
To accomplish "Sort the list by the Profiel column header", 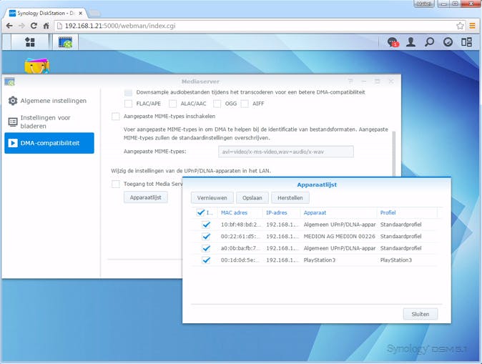I will click(406, 212).
